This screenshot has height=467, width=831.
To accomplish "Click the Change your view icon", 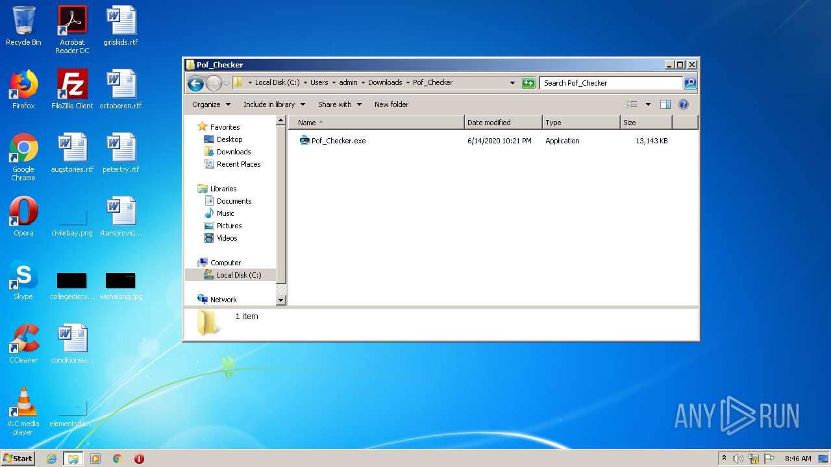I will (632, 104).
